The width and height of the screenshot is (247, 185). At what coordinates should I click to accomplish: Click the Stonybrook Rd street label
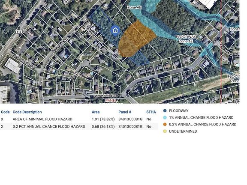(105, 96)
